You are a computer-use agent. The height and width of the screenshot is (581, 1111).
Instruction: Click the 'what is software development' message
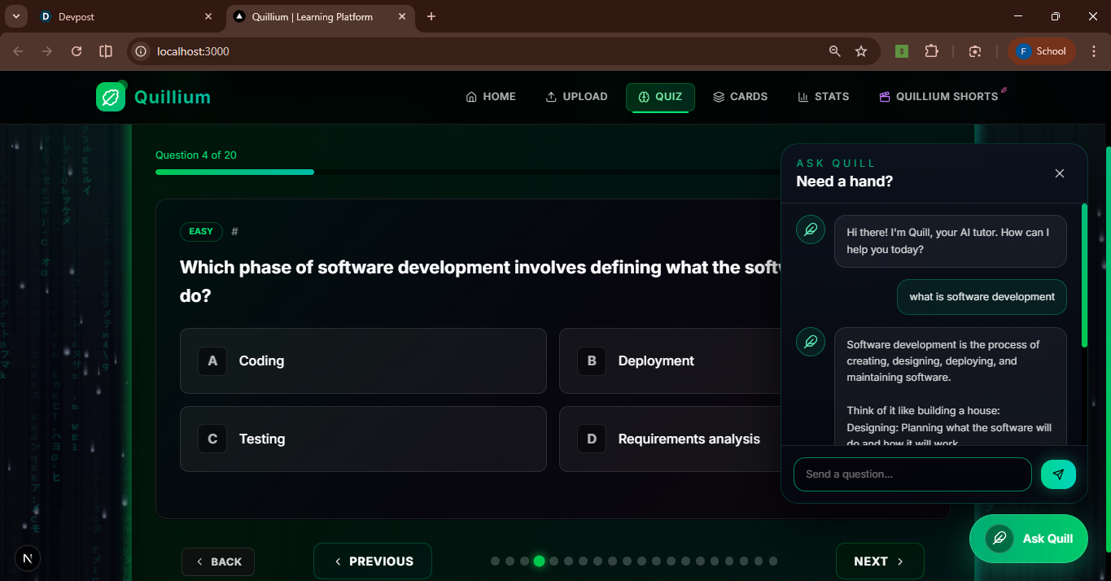pos(982,297)
